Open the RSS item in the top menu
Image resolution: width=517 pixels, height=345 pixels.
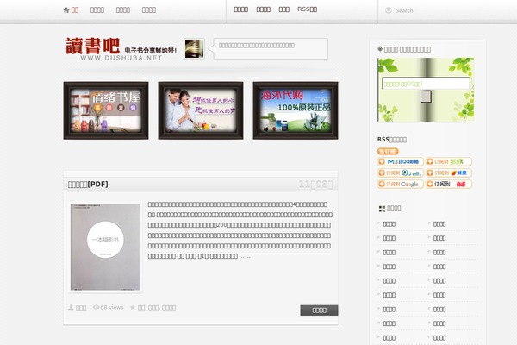pyautogui.click(x=307, y=9)
